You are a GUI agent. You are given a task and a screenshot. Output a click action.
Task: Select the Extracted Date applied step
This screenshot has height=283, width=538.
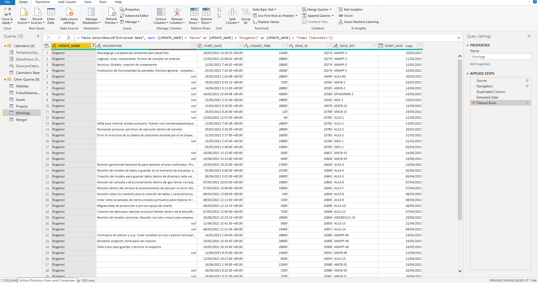[x=487, y=97]
